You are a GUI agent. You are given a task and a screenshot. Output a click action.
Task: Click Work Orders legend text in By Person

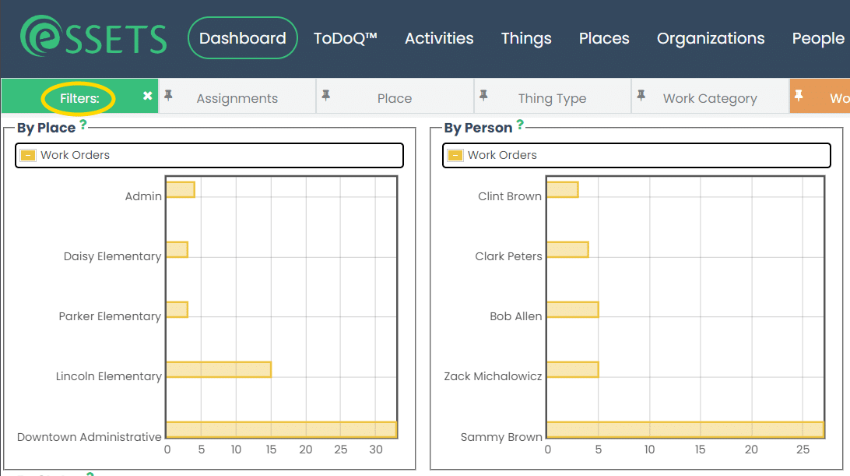[502, 155]
